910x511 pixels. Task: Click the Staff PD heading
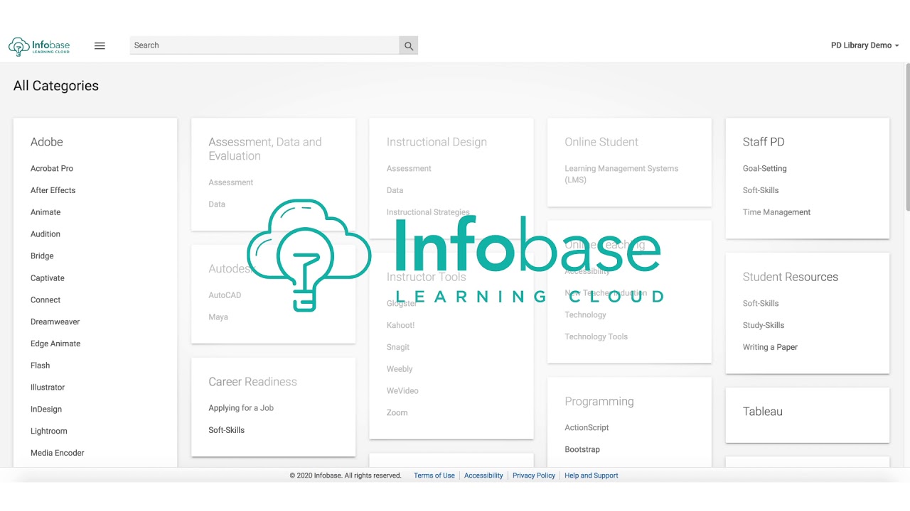pos(764,142)
